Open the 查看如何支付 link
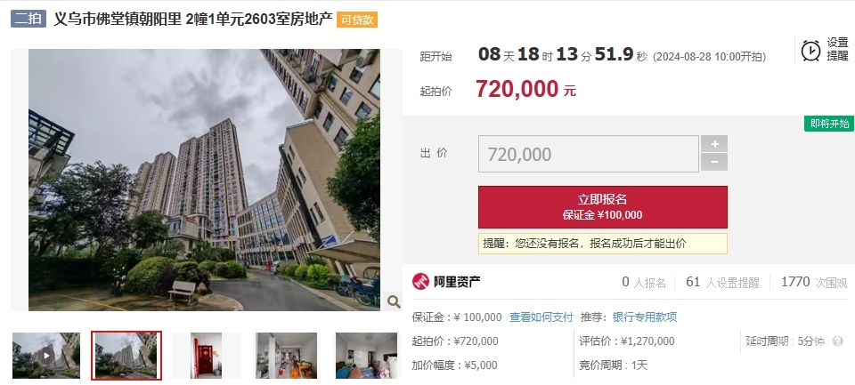Screen dimensions: 855x385 pyautogui.click(x=541, y=317)
